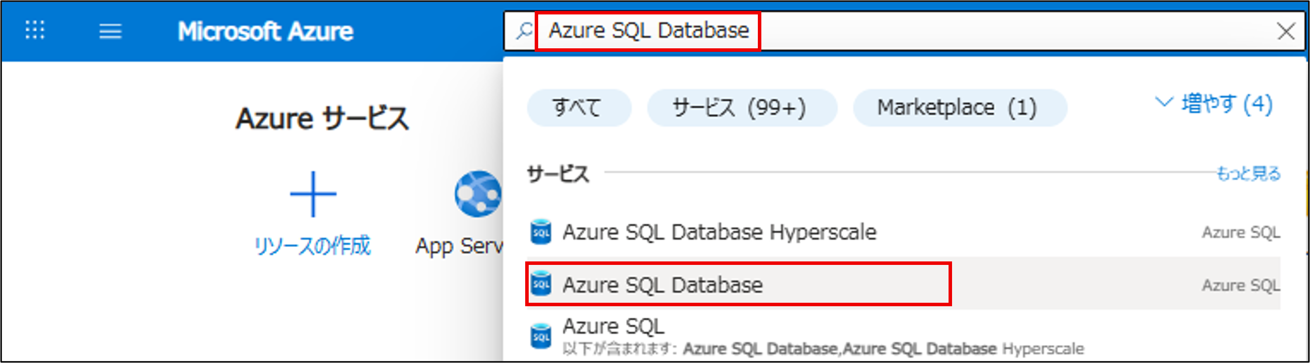Click the リソースの作成 plus icon
Viewport: 1310px width, 363px height.
[x=313, y=194]
